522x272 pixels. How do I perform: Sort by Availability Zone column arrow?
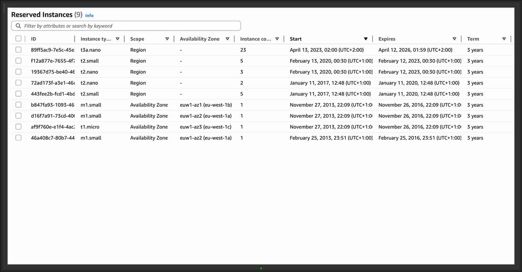coord(227,39)
